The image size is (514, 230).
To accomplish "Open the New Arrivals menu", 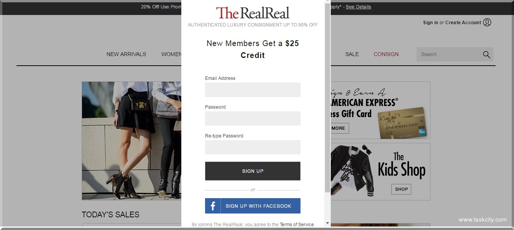I will 126,54.
